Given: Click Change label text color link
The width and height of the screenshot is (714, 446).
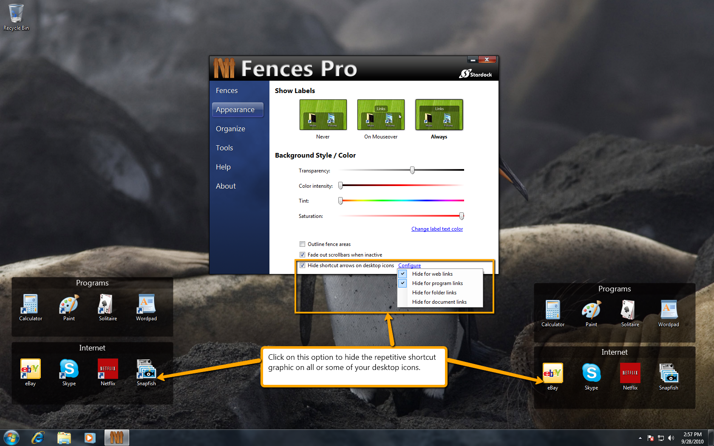Looking at the screenshot, I should click(x=437, y=229).
